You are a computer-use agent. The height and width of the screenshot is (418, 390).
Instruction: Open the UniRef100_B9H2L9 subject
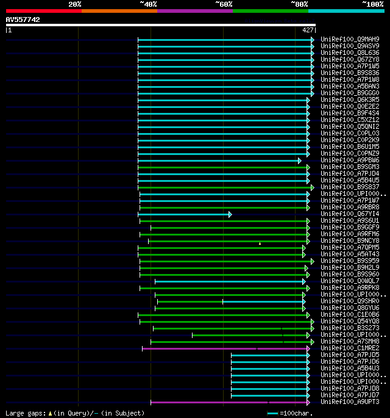click(x=350, y=267)
